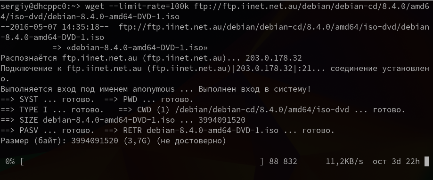Click the CWD directory path /debian/debian-cd/8.4.0/amd64/iso-dvd
This screenshot has width=433, height=180.
pos(262,110)
